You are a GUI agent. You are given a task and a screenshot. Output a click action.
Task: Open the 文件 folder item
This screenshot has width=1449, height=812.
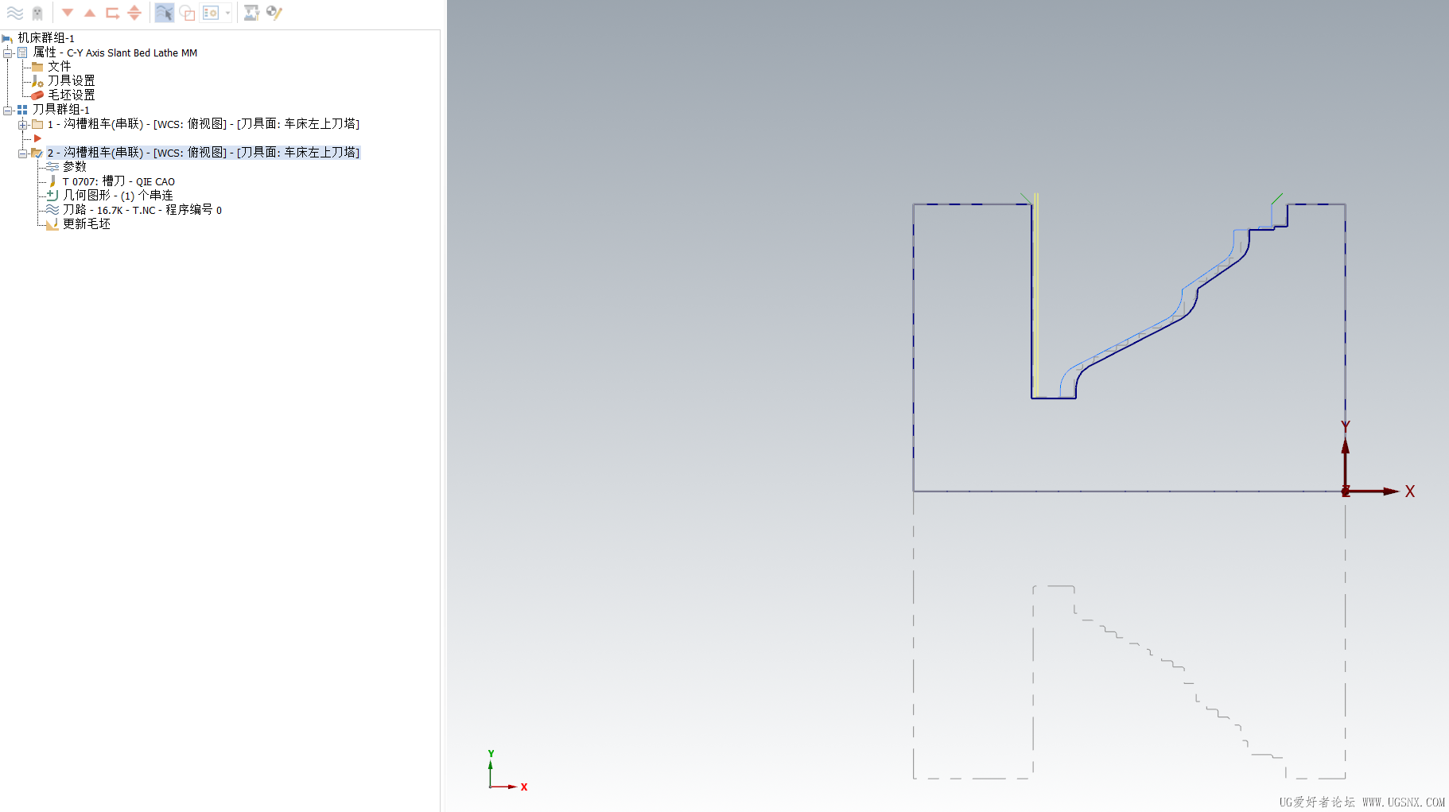tap(59, 67)
